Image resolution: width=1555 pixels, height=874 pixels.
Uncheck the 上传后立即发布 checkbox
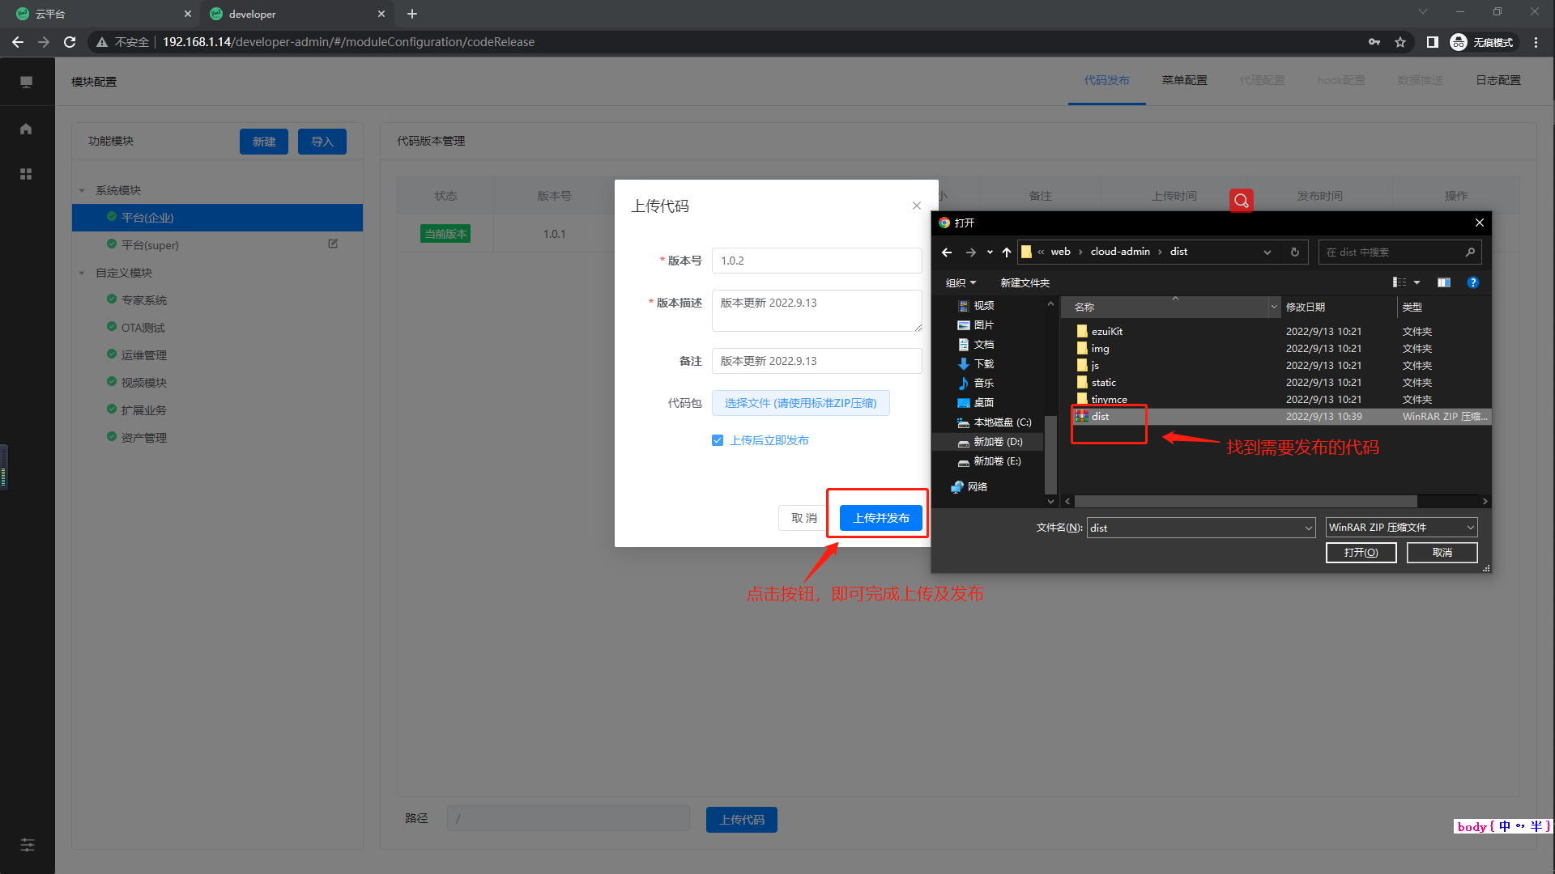(718, 440)
